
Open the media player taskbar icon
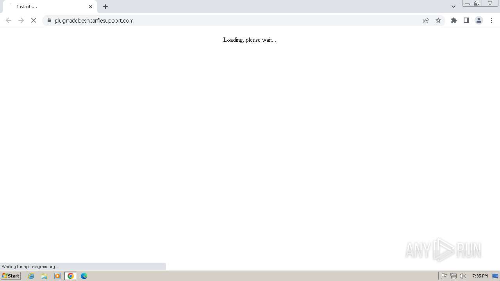[57, 276]
